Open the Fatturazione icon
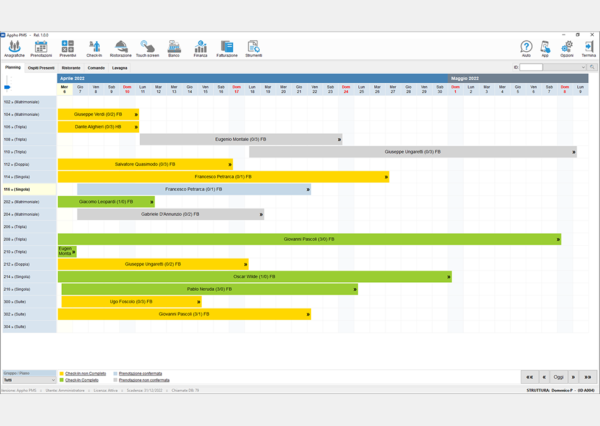600x426 pixels. pyautogui.click(x=227, y=49)
